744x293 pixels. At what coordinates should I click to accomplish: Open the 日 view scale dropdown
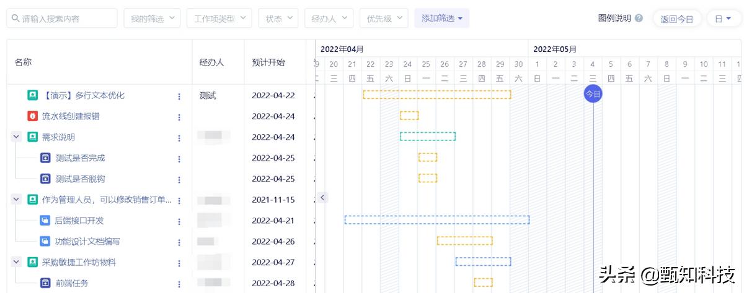(722, 19)
